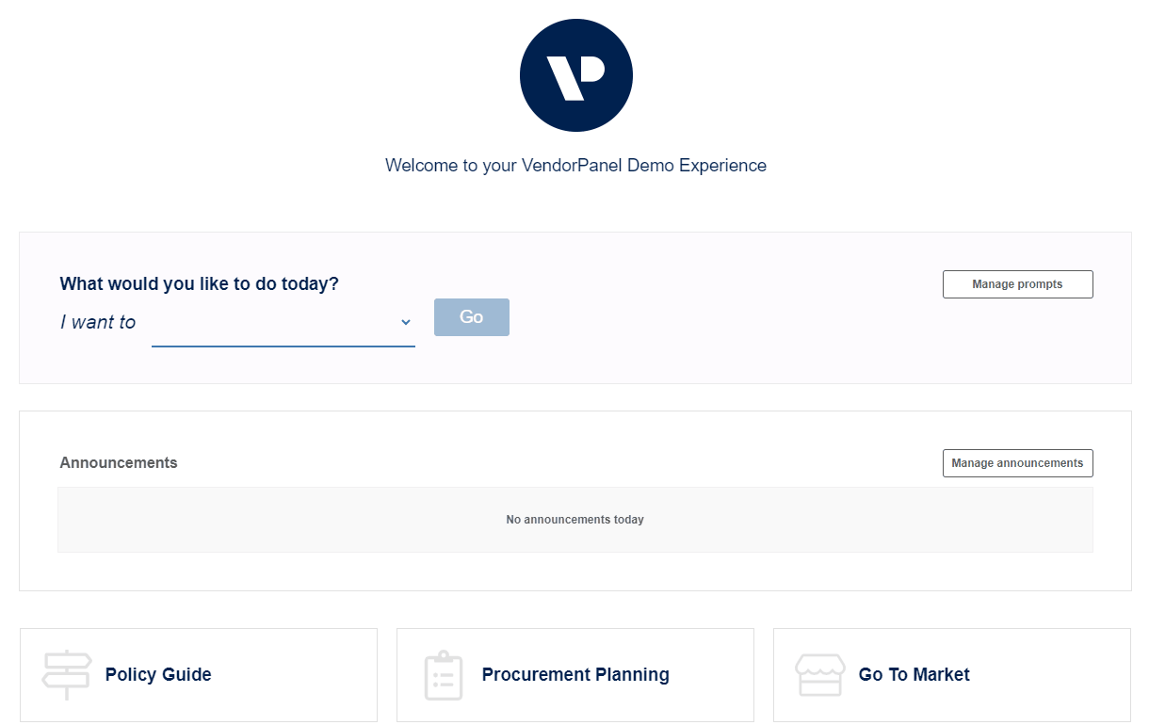Viewport: 1149px width, 725px height.
Task: Open the 'I want to' selection field
Action: pyautogui.click(x=283, y=323)
